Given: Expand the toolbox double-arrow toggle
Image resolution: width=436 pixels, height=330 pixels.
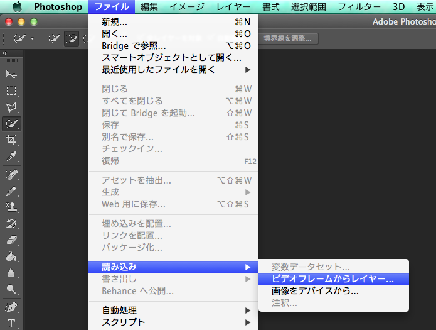Looking at the screenshot, I should [x=5, y=53].
